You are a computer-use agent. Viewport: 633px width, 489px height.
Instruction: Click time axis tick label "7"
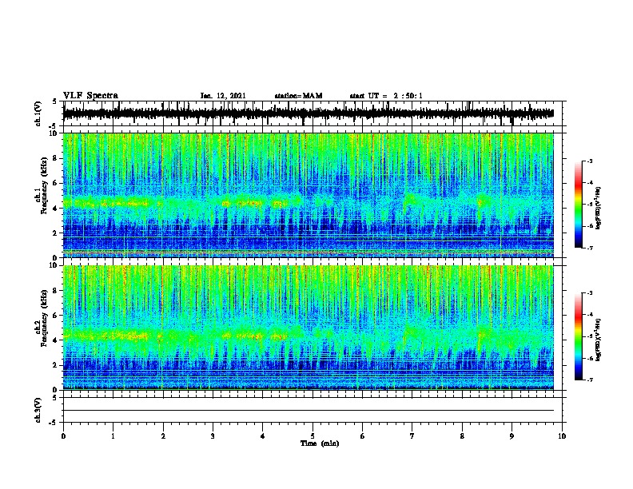click(x=412, y=436)
